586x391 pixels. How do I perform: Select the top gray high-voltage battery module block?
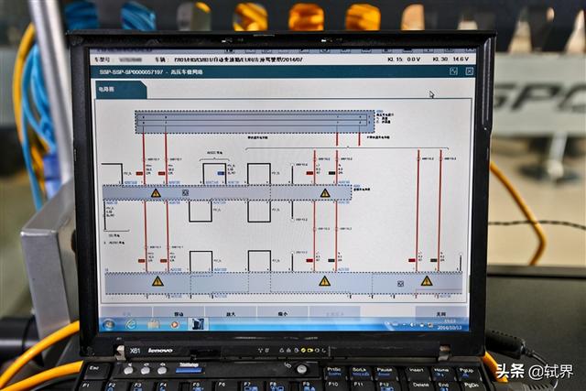click(x=255, y=122)
